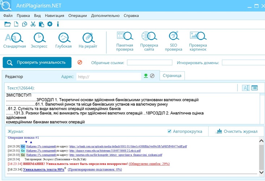This screenshot has height=181, width=265.
Task: Switch to text edit view icon
Action: pos(246,88)
